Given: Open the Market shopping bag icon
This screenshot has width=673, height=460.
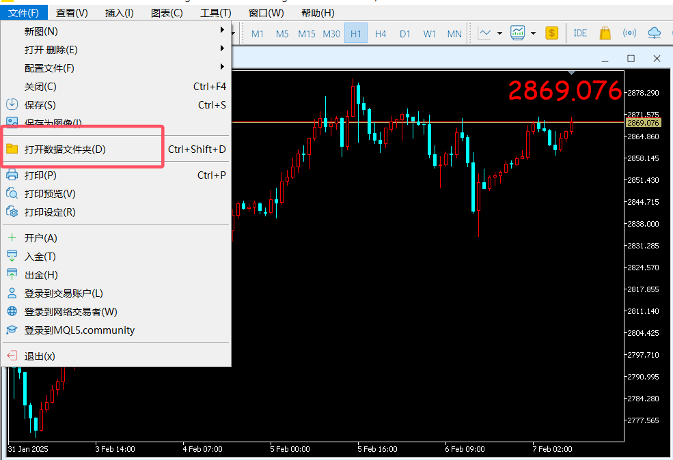Looking at the screenshot, I should (x=605, y=33).
